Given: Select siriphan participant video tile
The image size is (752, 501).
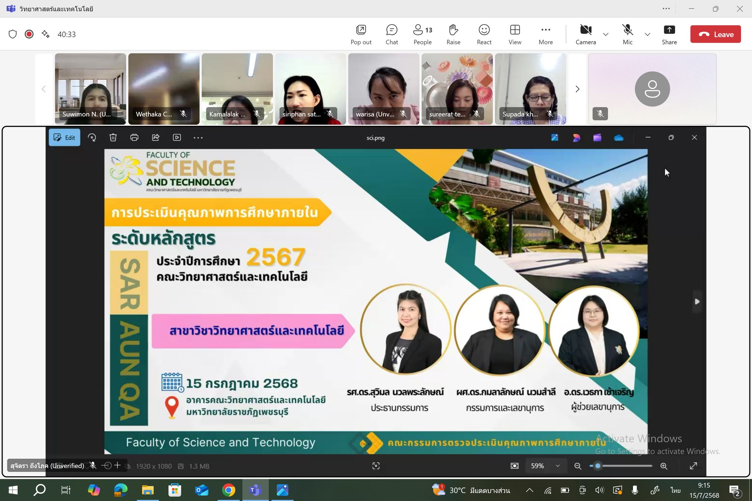Looking at the screenshot, I should (x=310, y=88).
